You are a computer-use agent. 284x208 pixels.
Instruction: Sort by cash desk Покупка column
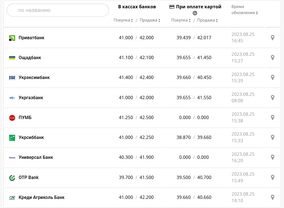coord(123,20)
